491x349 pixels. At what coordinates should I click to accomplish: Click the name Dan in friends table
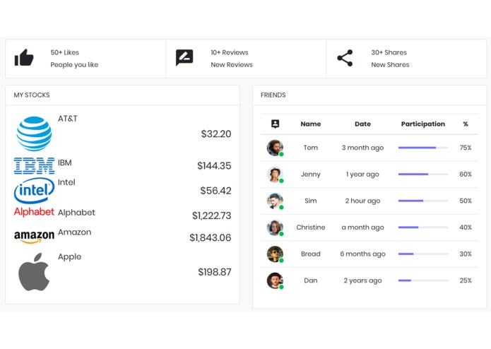311,280
